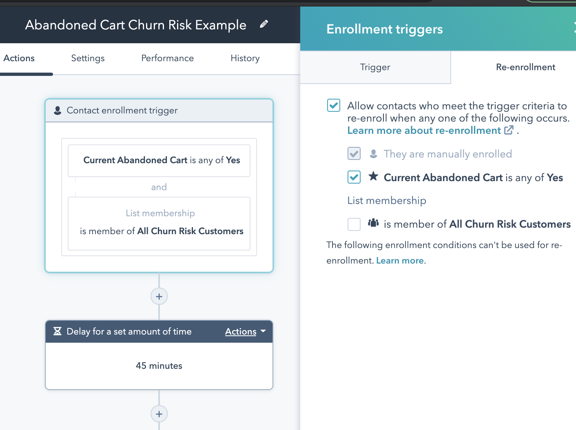Open the History tab
The image size is (576, 430).
245,58
